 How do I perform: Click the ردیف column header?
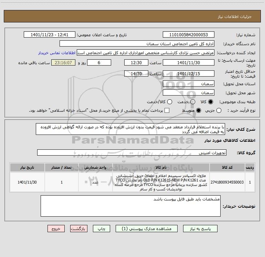(250, 167)
